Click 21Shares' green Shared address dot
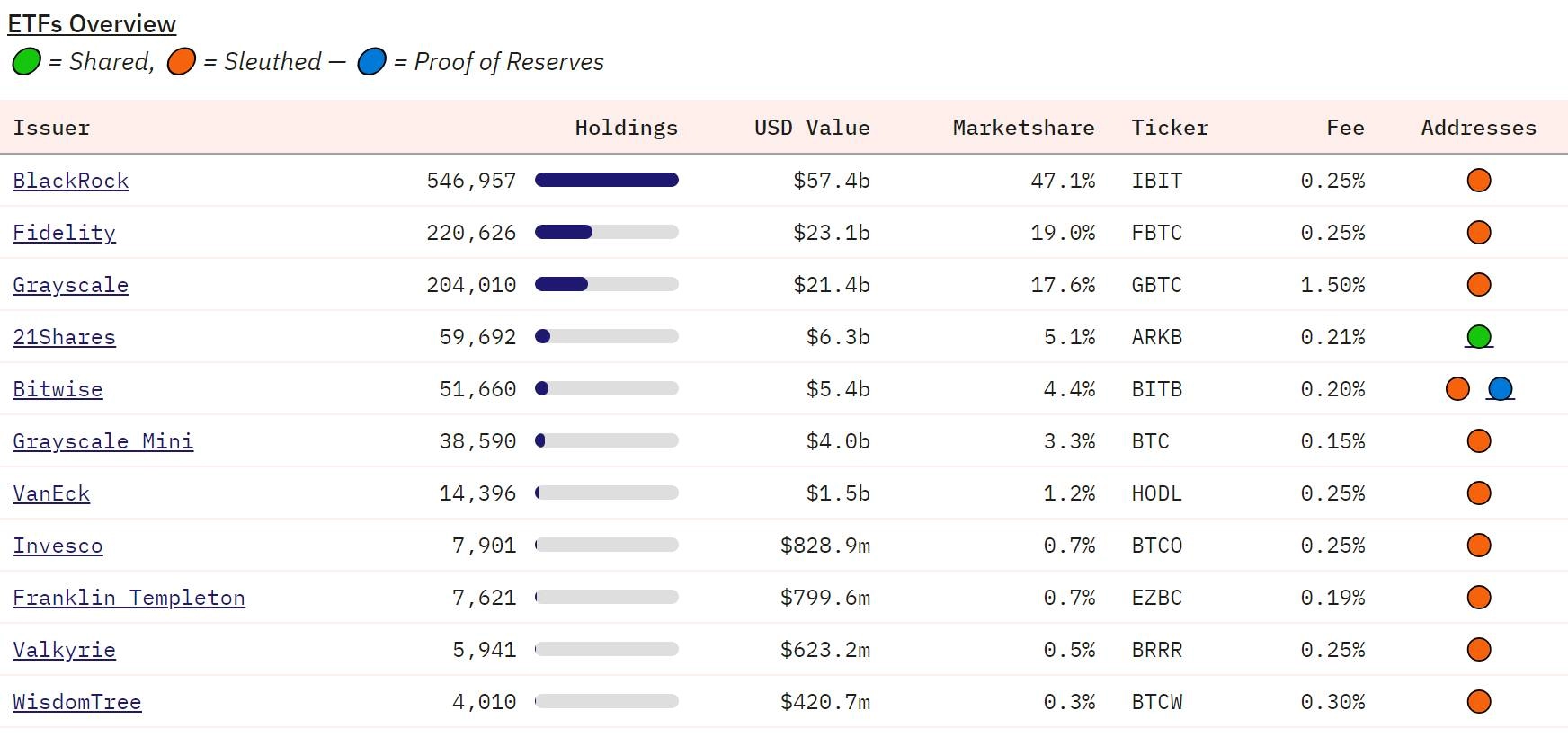The width and height of the screenshot is (1568, 746). point(1478,337)
